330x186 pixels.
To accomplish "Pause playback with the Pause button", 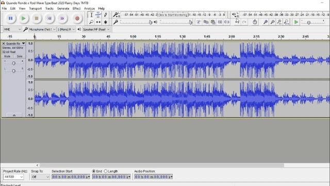I will (x=10, y=19).
